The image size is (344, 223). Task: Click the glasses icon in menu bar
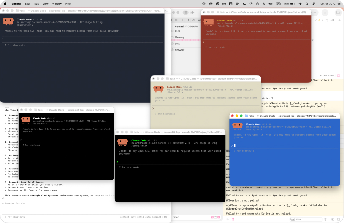(224, 4)
